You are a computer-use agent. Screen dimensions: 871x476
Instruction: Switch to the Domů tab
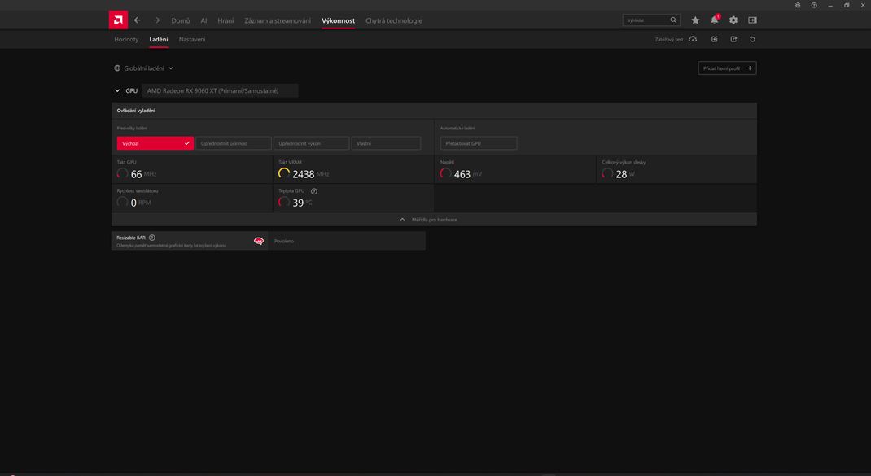click(181, 20)
